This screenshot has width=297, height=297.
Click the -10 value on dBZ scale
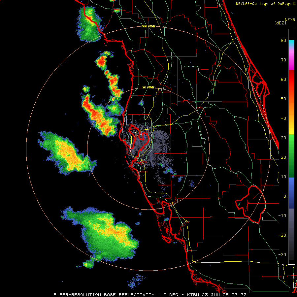point(282,216)
